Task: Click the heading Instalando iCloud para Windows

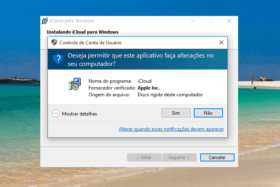Action: 83,32
